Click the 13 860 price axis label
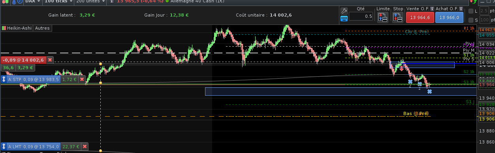This screenshot has height=153, width=495. click(487, 142)
